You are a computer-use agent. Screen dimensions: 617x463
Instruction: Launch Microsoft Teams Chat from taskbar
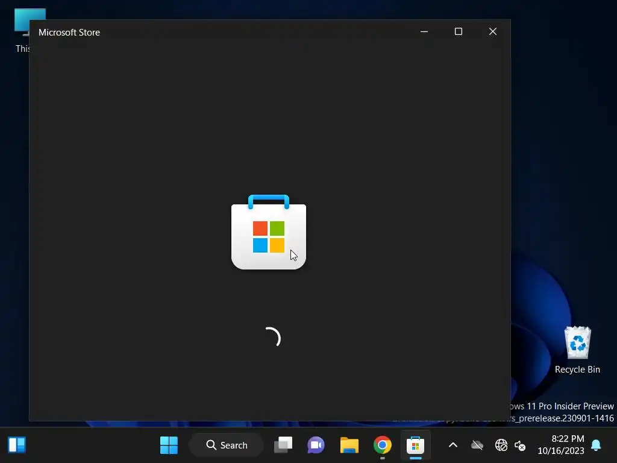click(x=316, y=446)
